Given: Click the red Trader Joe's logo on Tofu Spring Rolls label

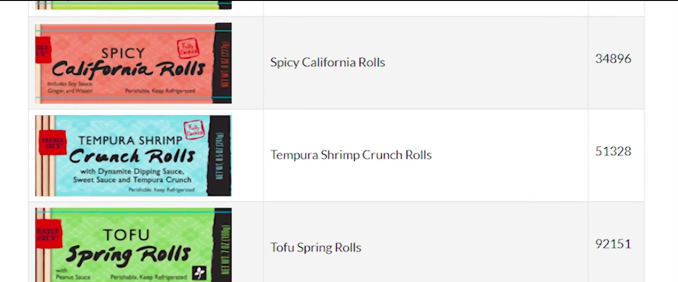Looking at the screenshot, I should (48, 234).
